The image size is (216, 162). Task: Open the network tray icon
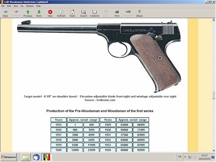click(190, 157)
